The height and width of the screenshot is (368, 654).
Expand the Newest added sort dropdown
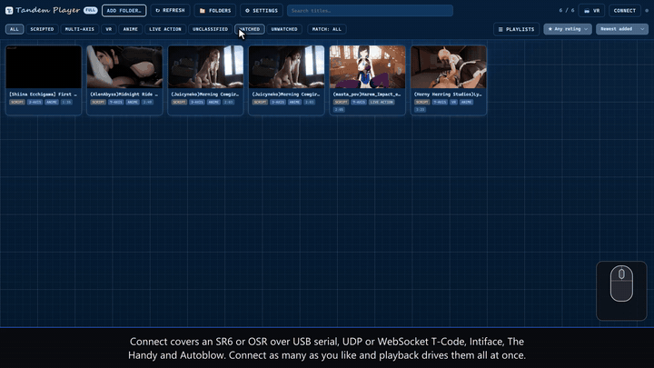[x=622, y=29]
